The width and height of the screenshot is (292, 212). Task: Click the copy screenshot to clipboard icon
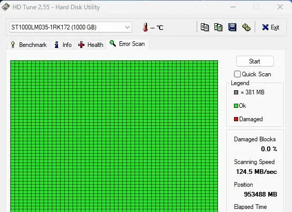pos(218,27)
